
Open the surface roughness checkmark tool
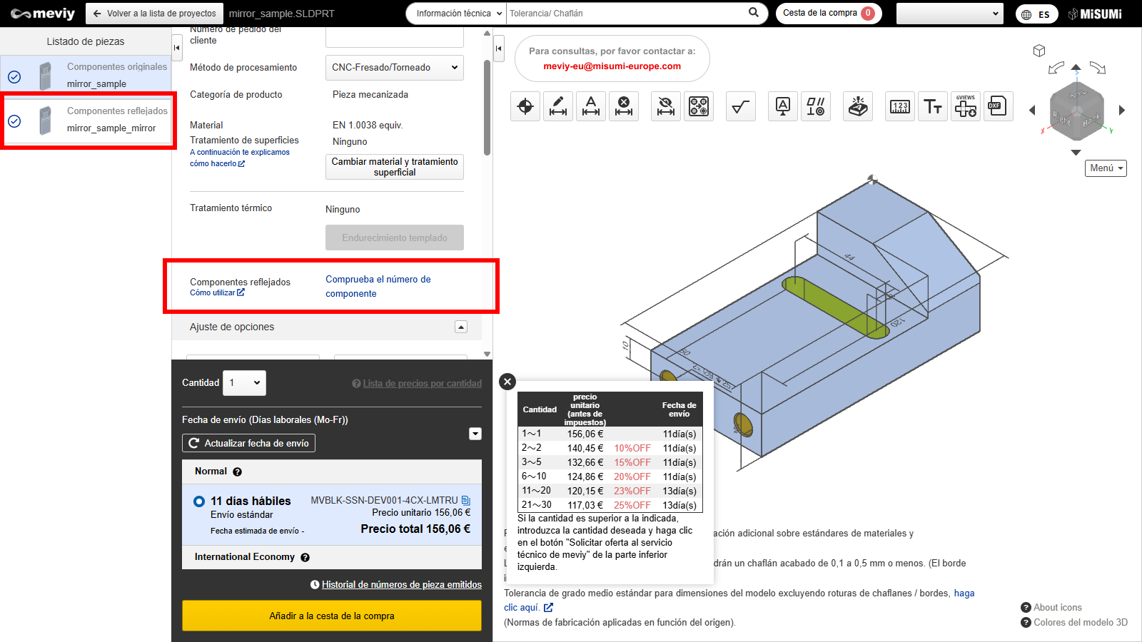coord(740,107)
